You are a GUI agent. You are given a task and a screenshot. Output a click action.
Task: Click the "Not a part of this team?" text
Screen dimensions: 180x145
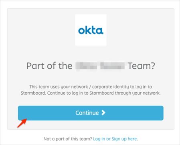click(x=68, y=139)
